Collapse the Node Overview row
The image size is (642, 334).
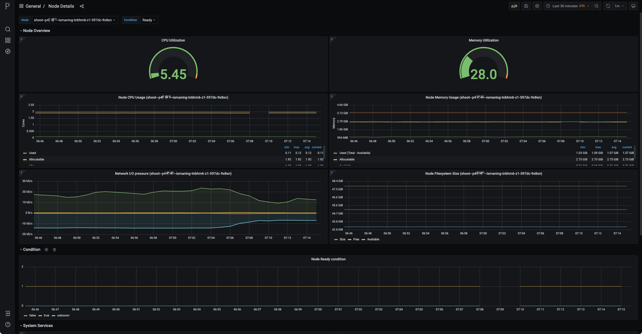(x=36, y=31)
